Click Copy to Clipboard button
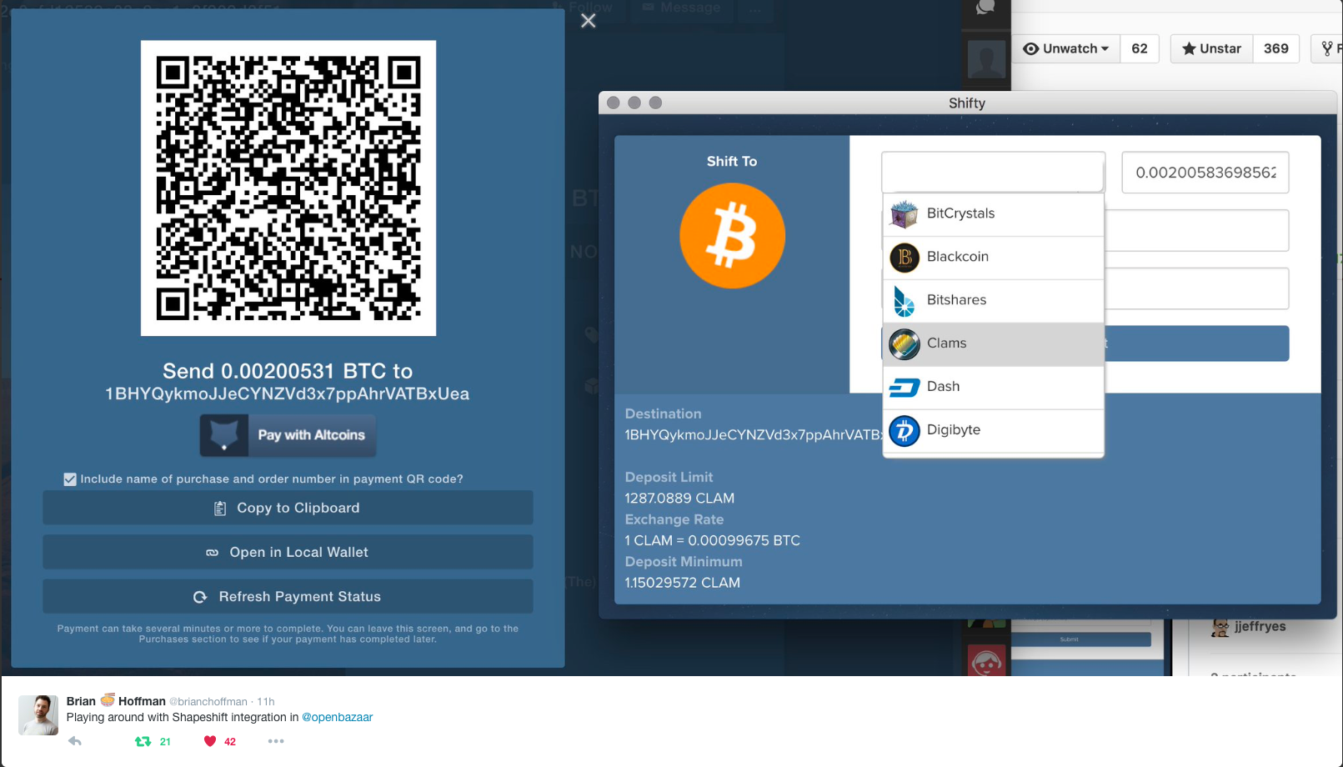 click(x=288, y=508)
